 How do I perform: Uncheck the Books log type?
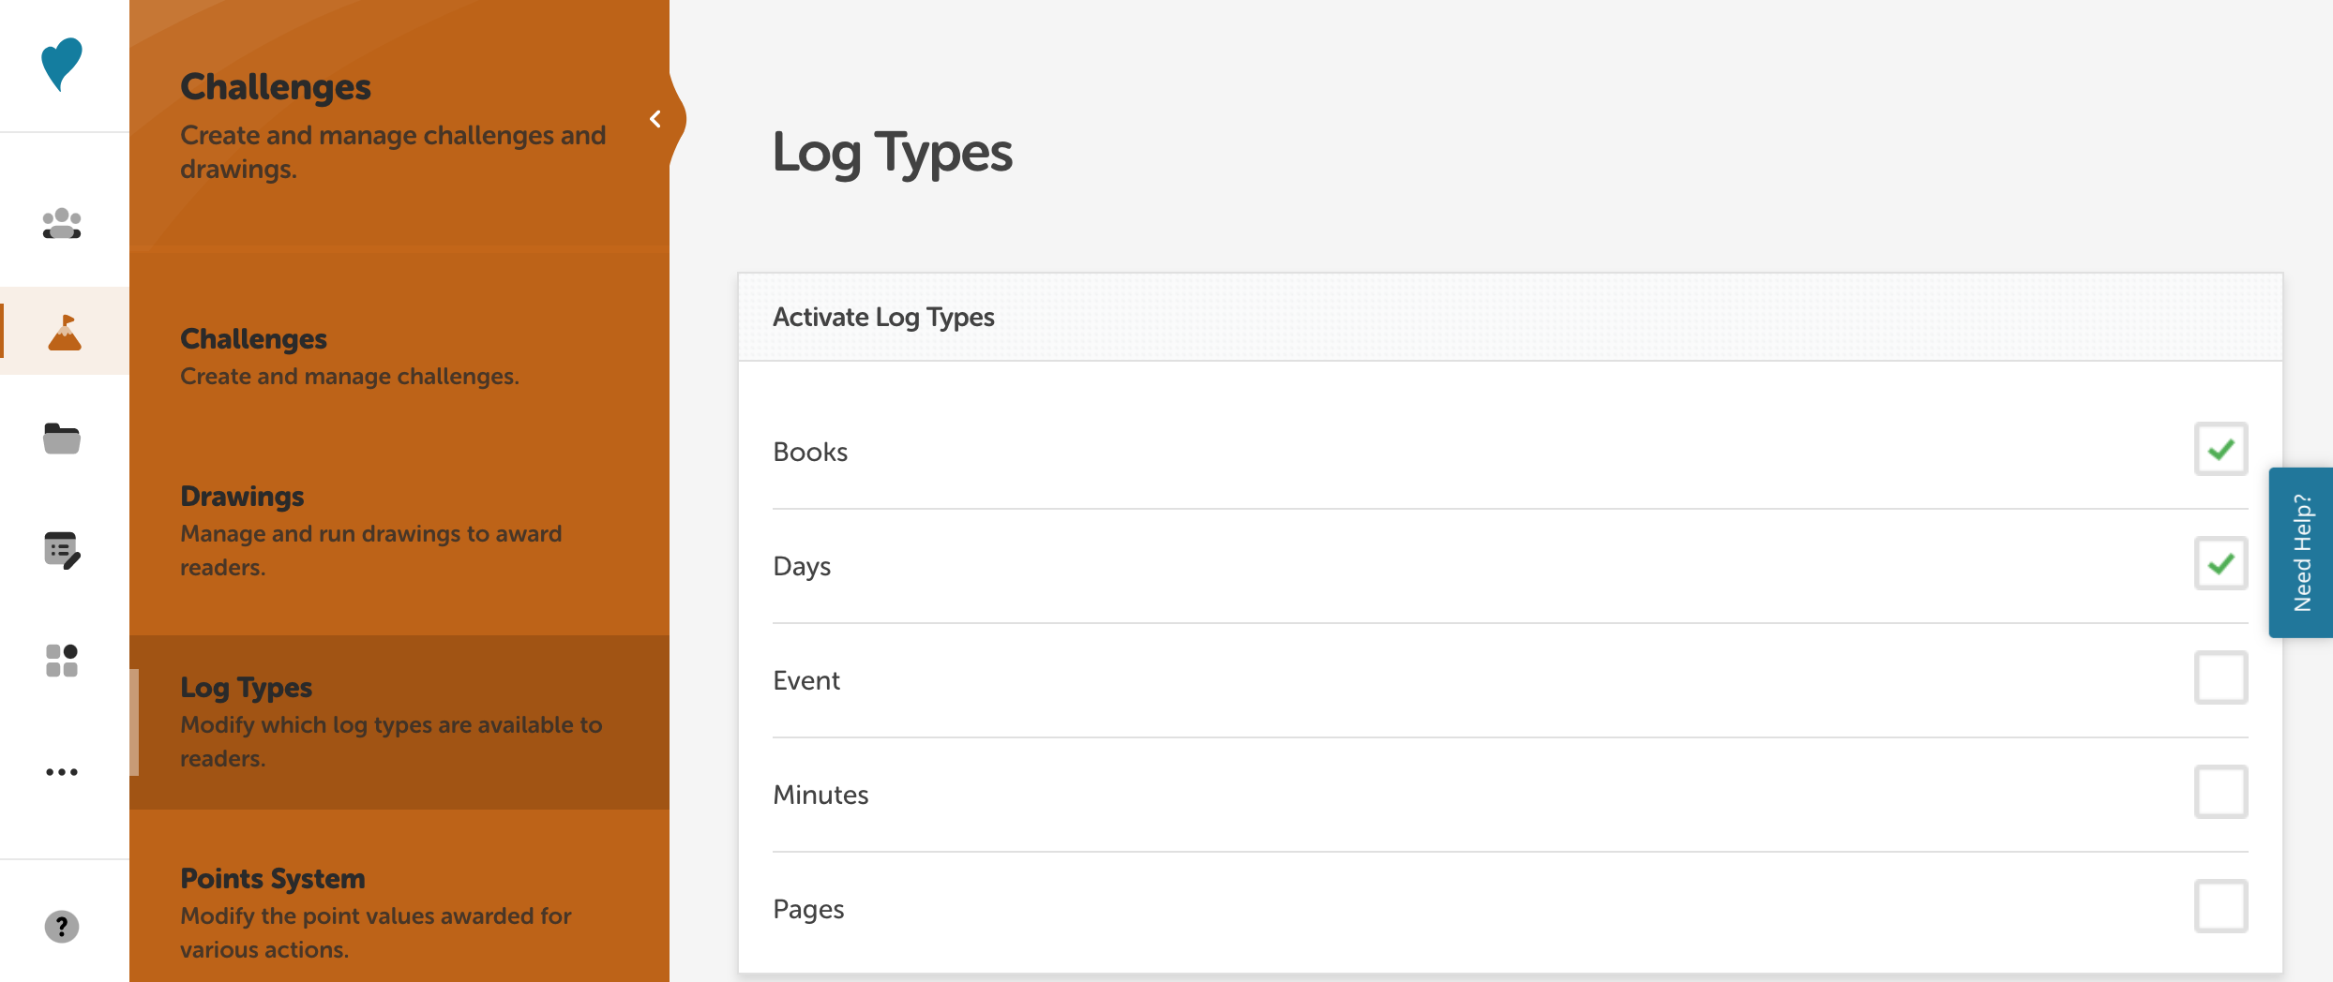tap(2220, 450)
